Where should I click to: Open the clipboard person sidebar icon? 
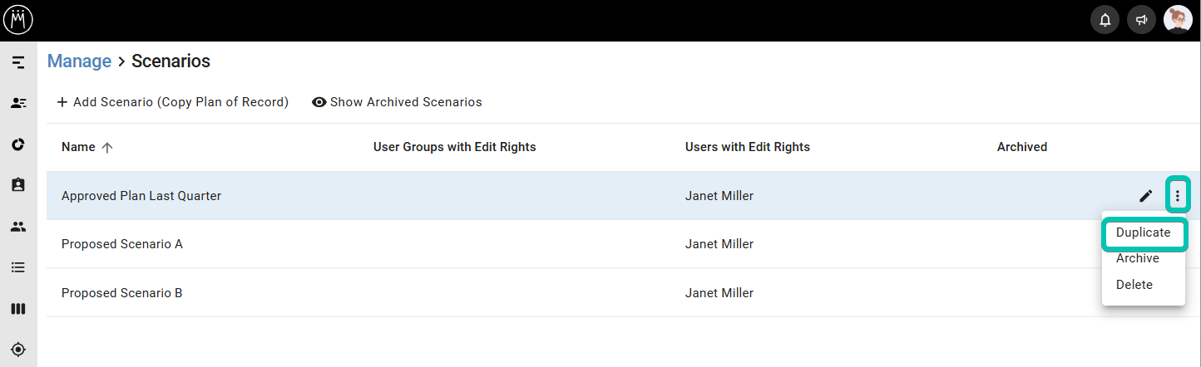(x=18, y=185)
